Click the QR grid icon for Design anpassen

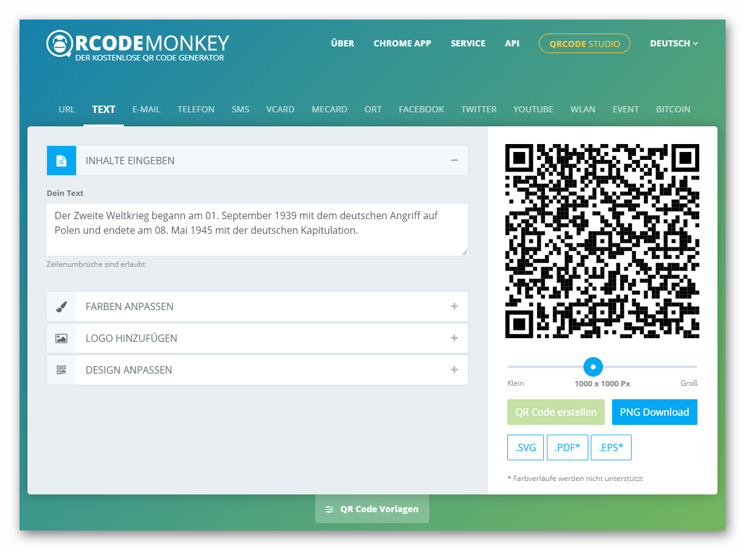61,370
